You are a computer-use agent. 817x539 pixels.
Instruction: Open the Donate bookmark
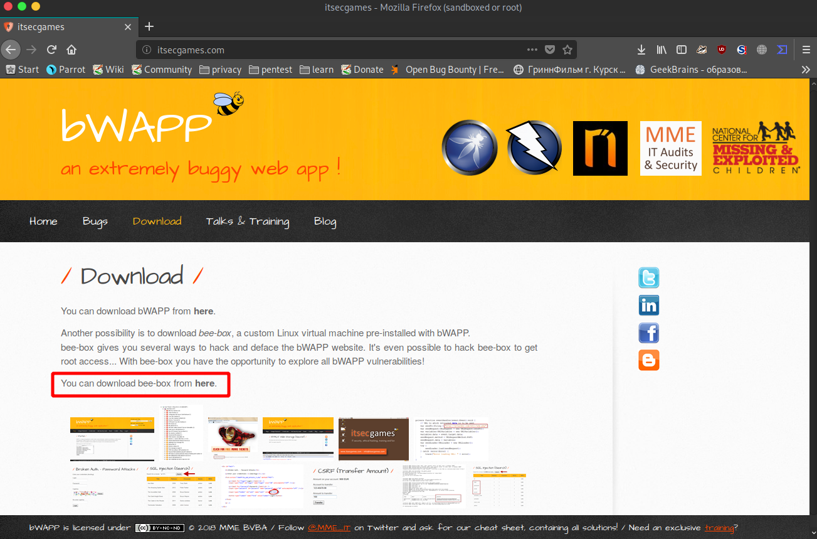click(x=362, y=70)
